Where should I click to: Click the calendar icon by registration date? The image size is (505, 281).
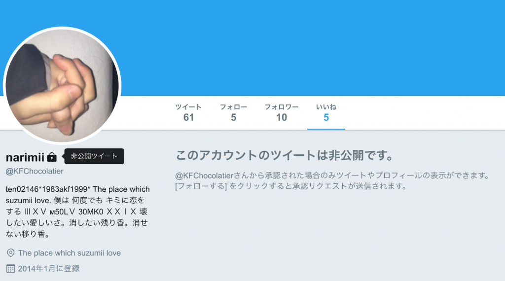pos(11,269)
